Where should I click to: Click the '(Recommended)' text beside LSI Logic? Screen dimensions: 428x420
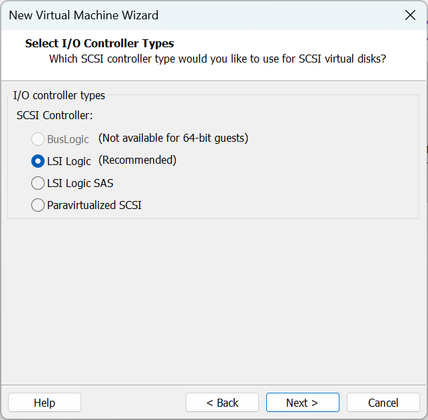[x=137, y=160]
